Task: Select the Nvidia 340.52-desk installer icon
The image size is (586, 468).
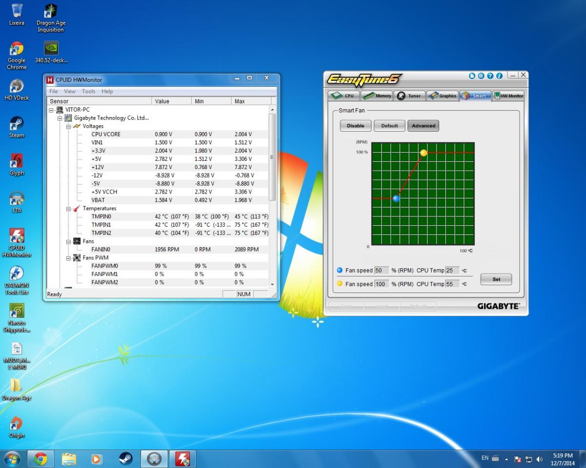Action: (x=51, y=52)
